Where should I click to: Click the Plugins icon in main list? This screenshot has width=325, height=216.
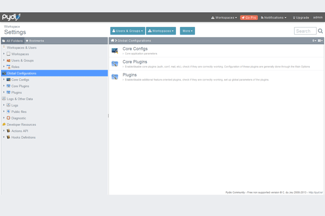click(x=115, y=77)
